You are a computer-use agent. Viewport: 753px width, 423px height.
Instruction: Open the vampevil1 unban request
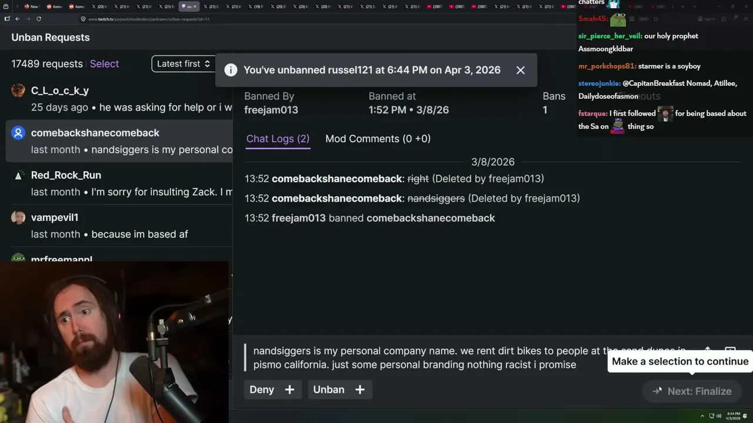tap(119, 226)
